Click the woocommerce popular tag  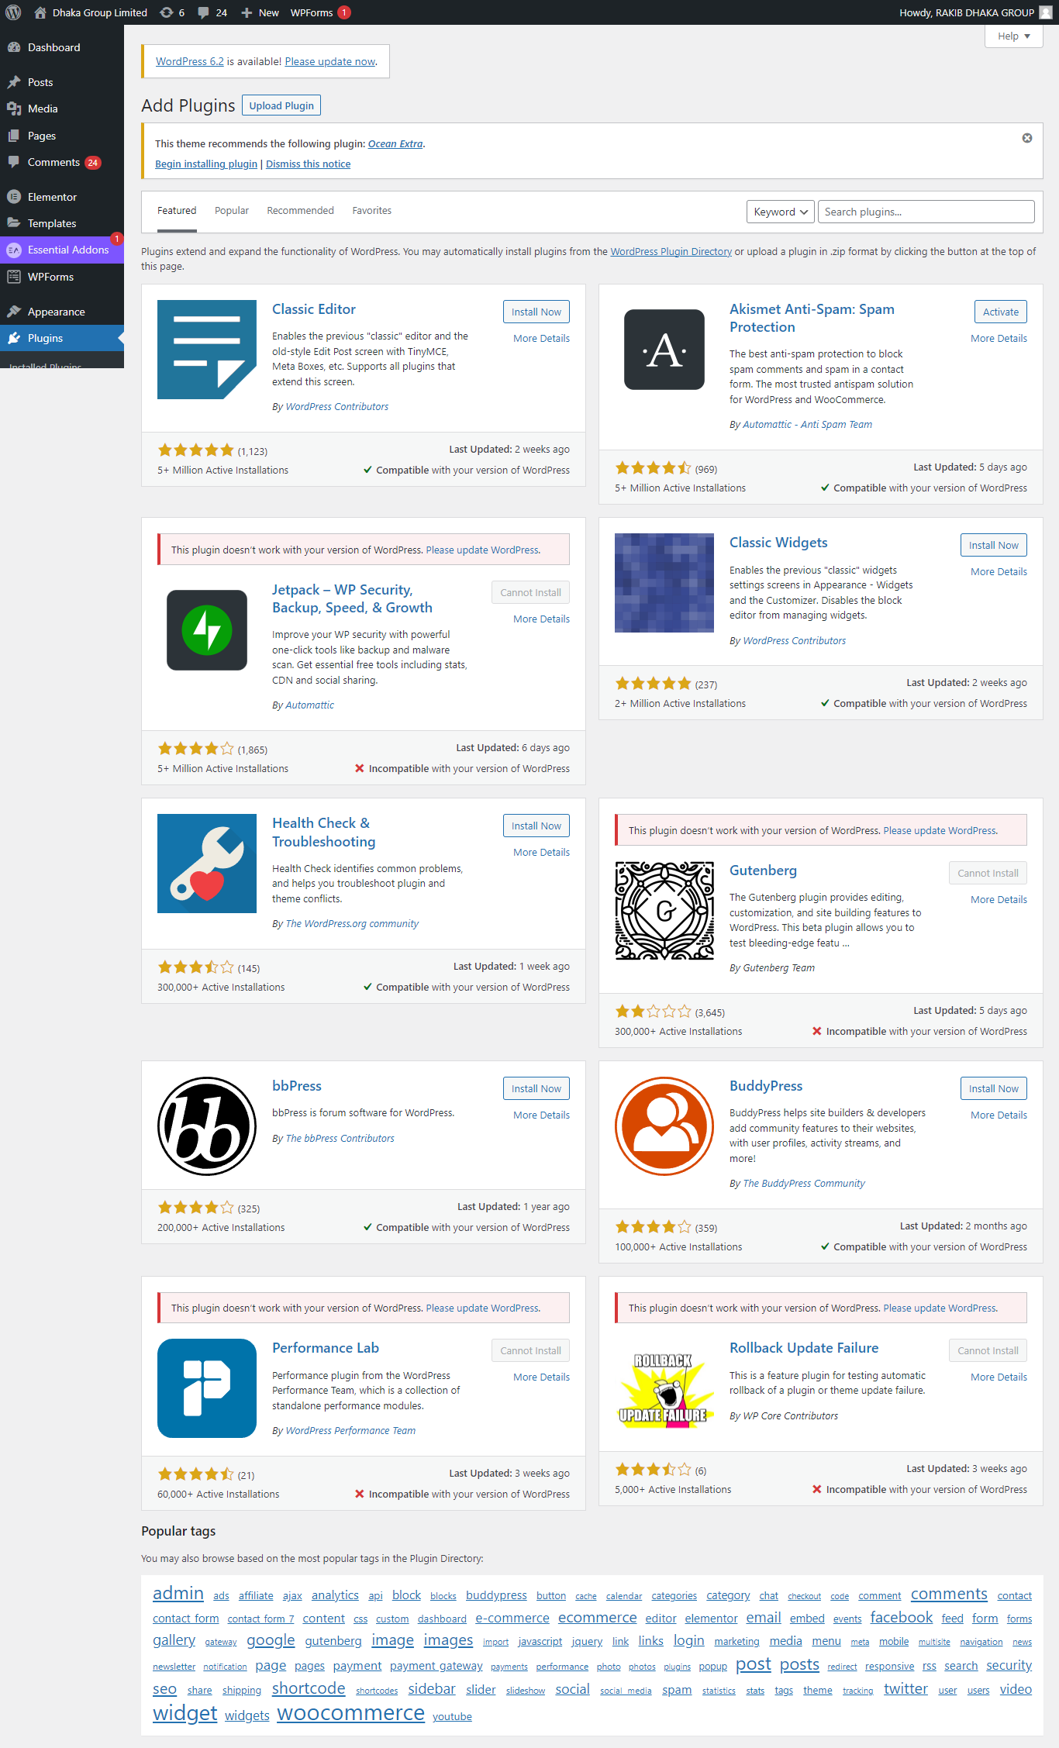point(350,1712)
